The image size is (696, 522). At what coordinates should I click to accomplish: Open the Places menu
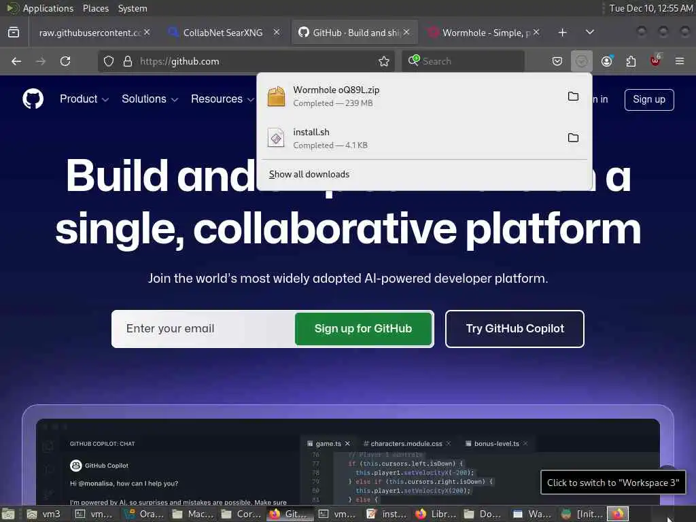tap(95, 8)
